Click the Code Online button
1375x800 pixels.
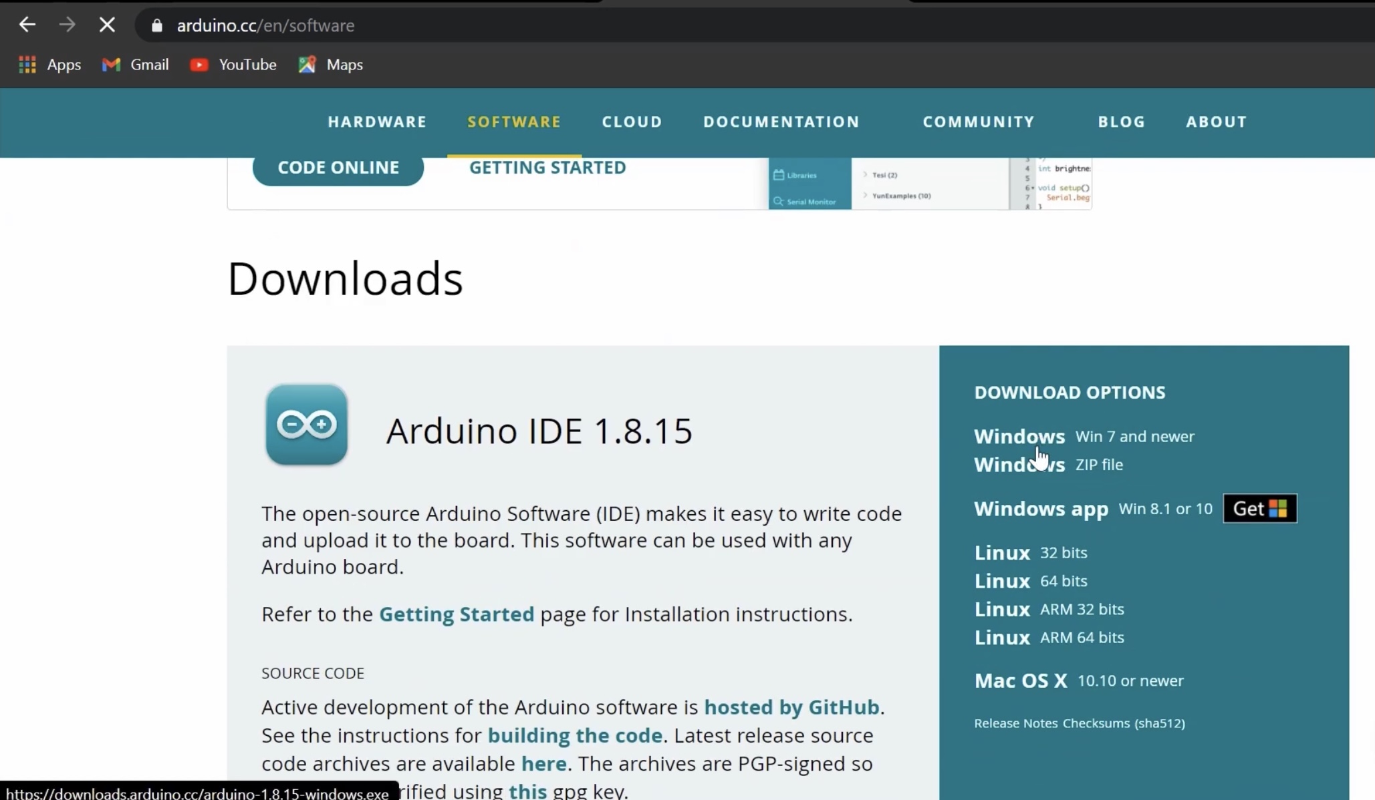[x=338, y=168]
